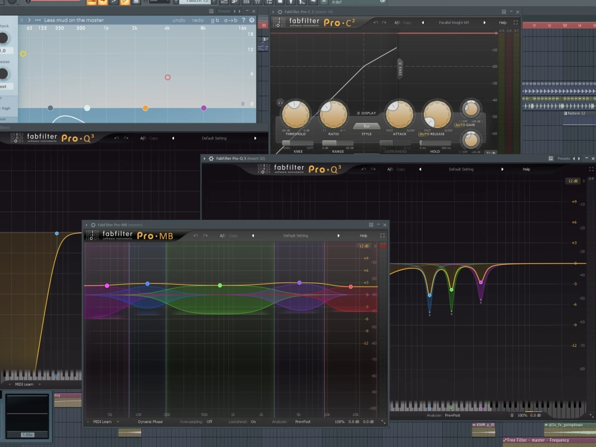Click the Pro-C 2 undo arrow

click(x=375, y=23)
